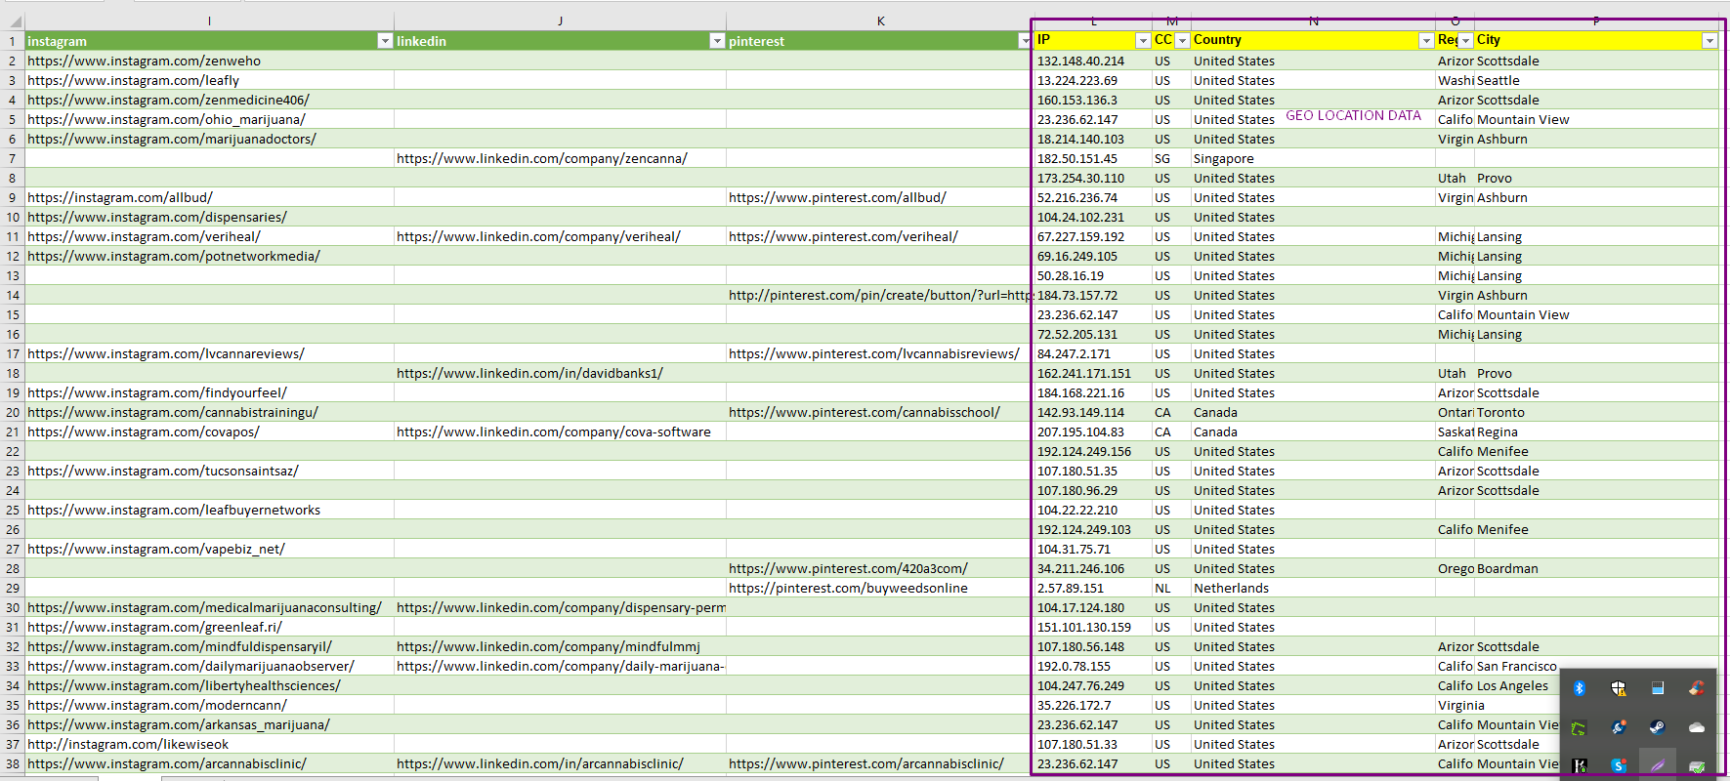Open the IP column filter dropdown
Screen dimensions: 1730x781
coord(1143,41)
